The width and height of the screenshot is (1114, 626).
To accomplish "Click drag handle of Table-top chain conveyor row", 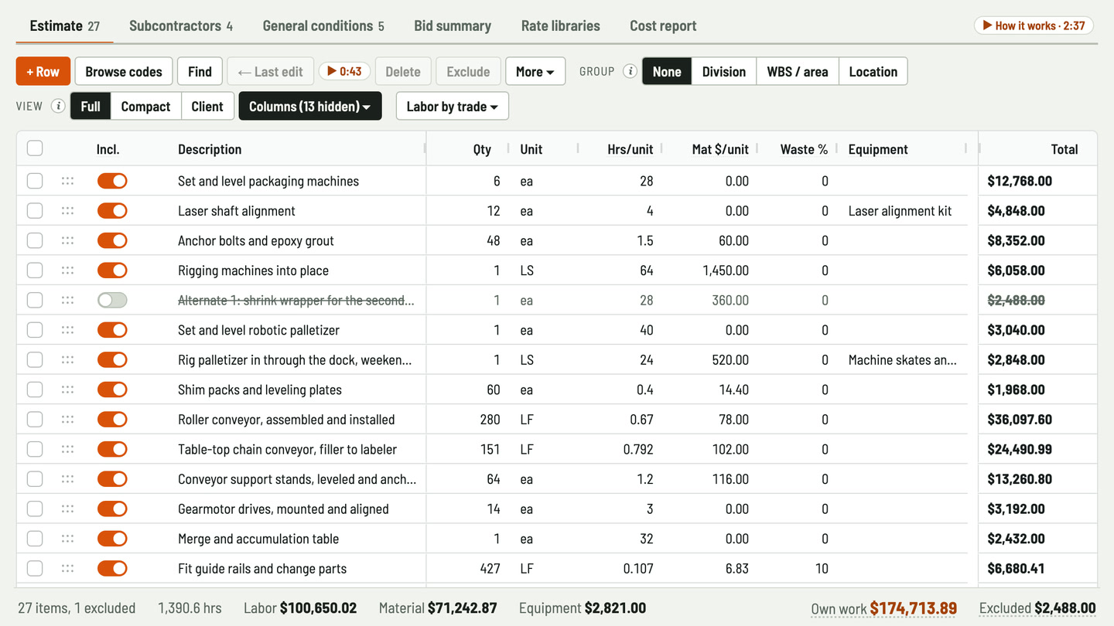I will coord(67,449).
